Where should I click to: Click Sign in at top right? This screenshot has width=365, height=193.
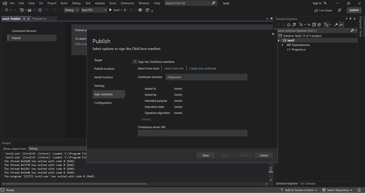[317, 3]
